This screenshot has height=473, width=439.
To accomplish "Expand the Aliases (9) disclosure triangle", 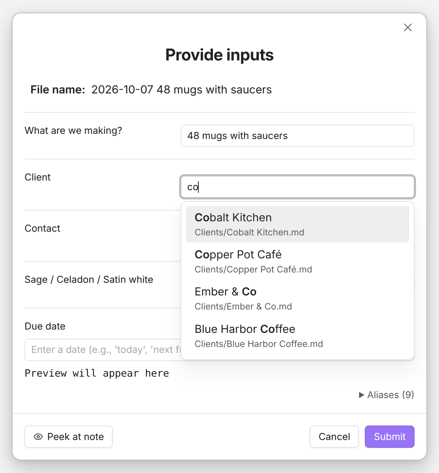I will point(362,395).
